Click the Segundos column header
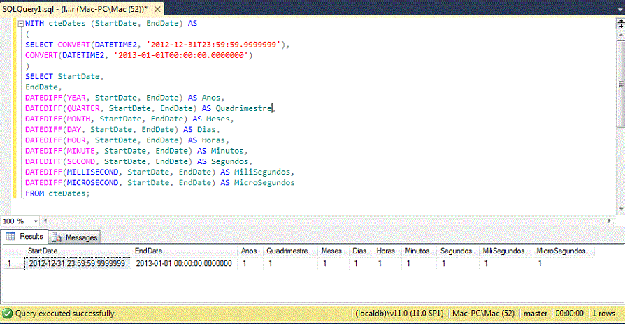 click(x=458, y=251)
